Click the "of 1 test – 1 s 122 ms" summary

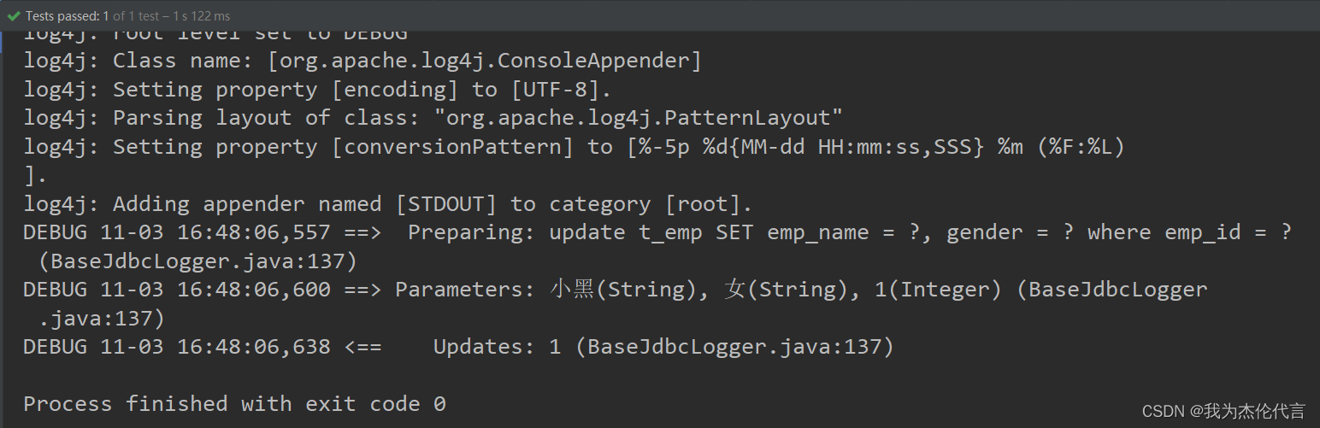click(x=172, y=15)
